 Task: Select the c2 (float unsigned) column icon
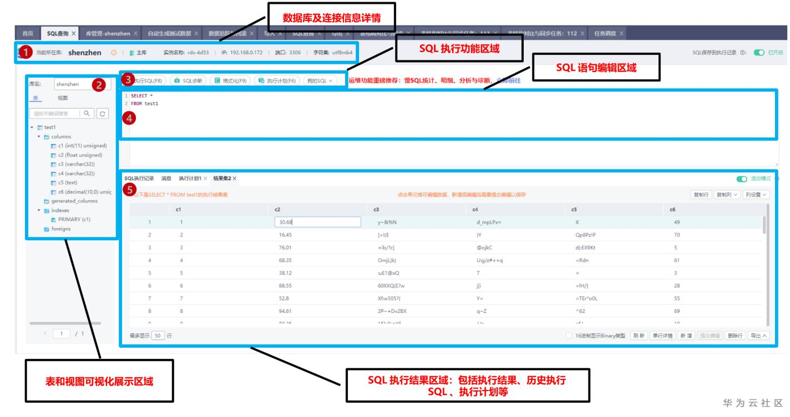[x=53, y=155]
